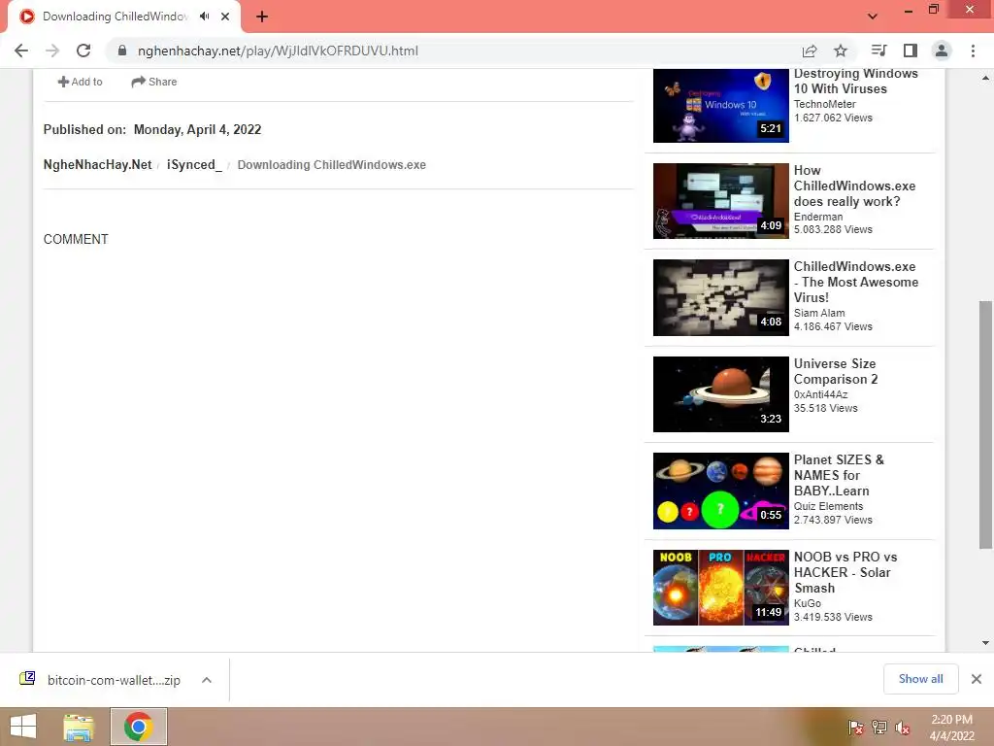Image resolution: width=994 pixels, height=746 pixels.
Task: Open the downloaded bitcoin-com-wallet zip file
Action: tap(101, 680)
